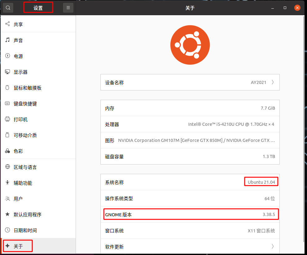This screenshot has width=307, height=255.
Task: Minimize the Settings window
Action: coord(273,8)
